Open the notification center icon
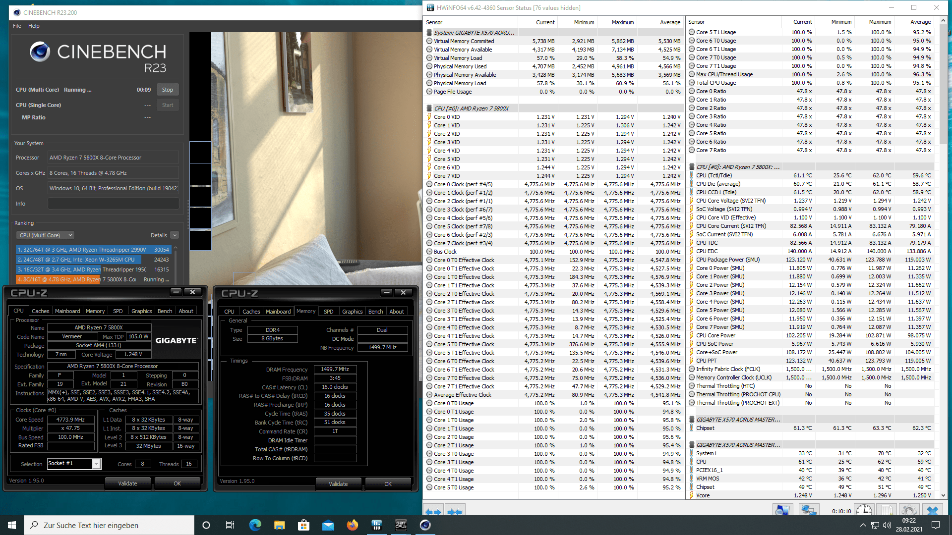Screen dimensions: 952x535 936,525
